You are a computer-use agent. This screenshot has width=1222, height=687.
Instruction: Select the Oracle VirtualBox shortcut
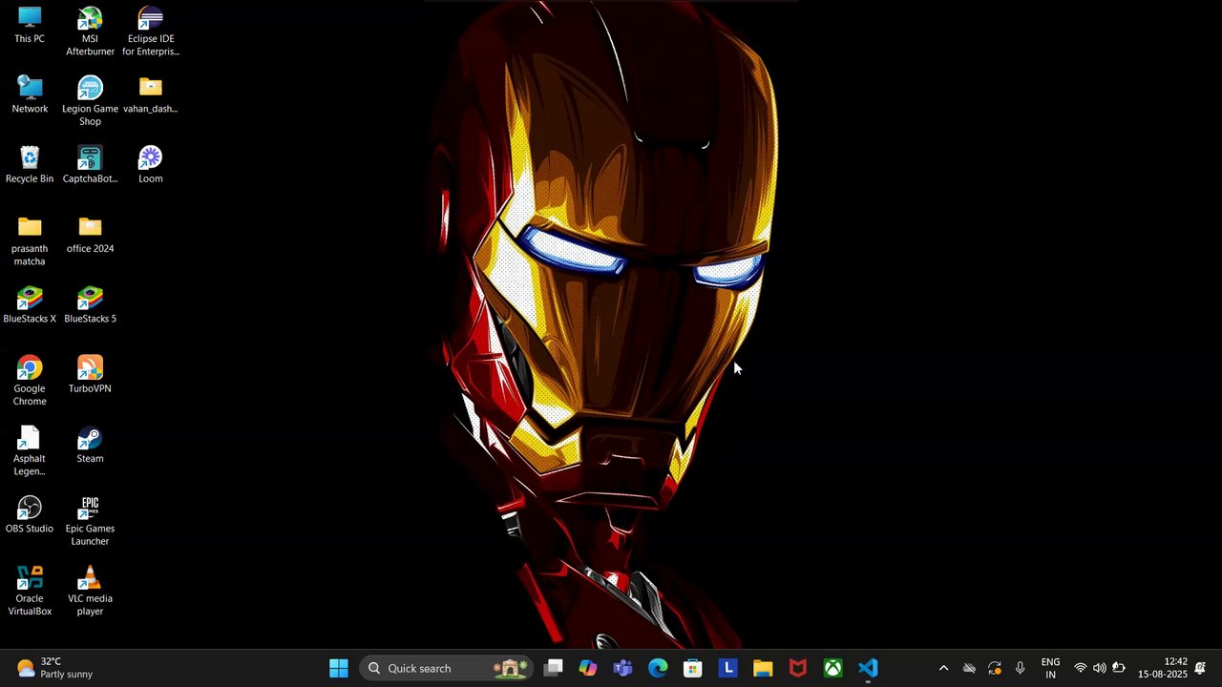(30, 591)
